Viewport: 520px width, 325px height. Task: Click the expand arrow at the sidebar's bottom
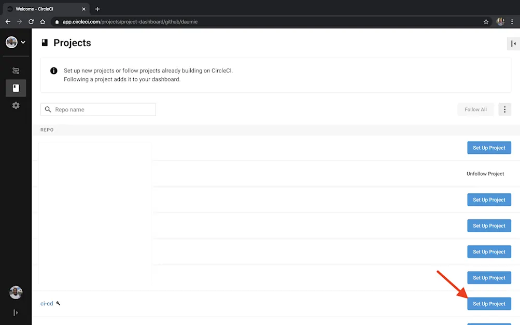(16, 312)
